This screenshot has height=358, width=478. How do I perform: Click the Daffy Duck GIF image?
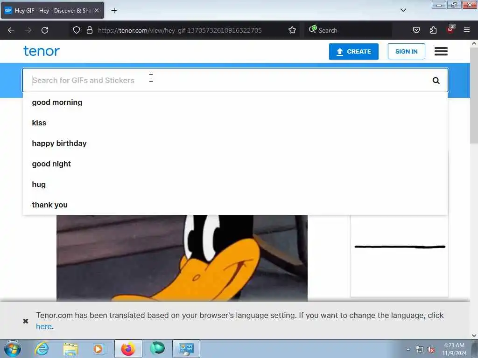pyautogui.click(x=182, y=258)
